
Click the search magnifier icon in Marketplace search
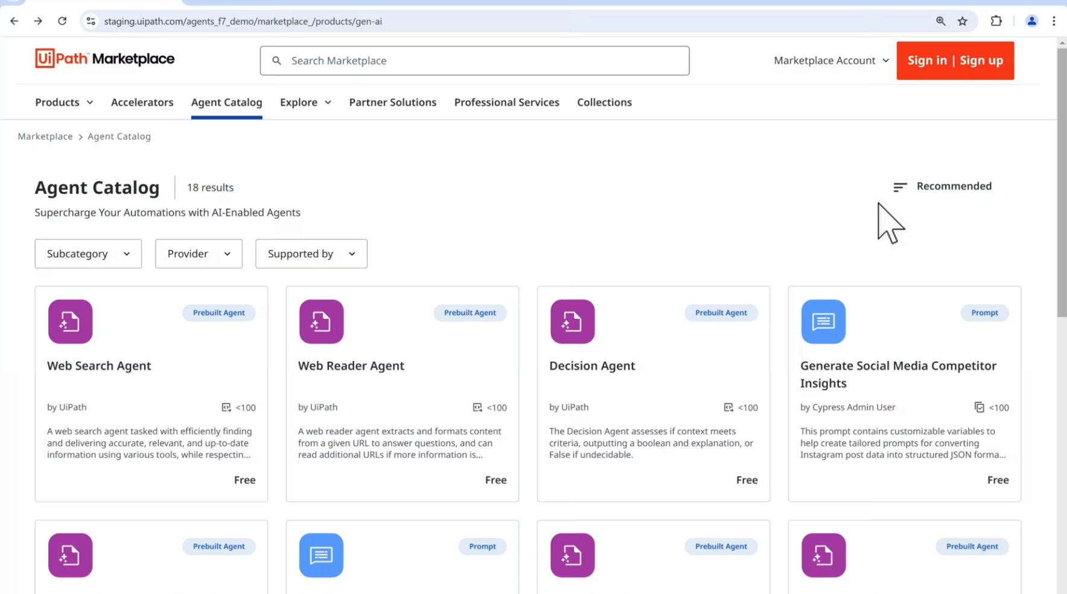(276, 60)
